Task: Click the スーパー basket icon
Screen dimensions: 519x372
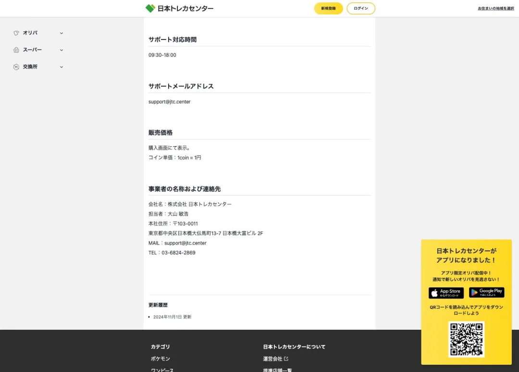Action: [16, 50]
